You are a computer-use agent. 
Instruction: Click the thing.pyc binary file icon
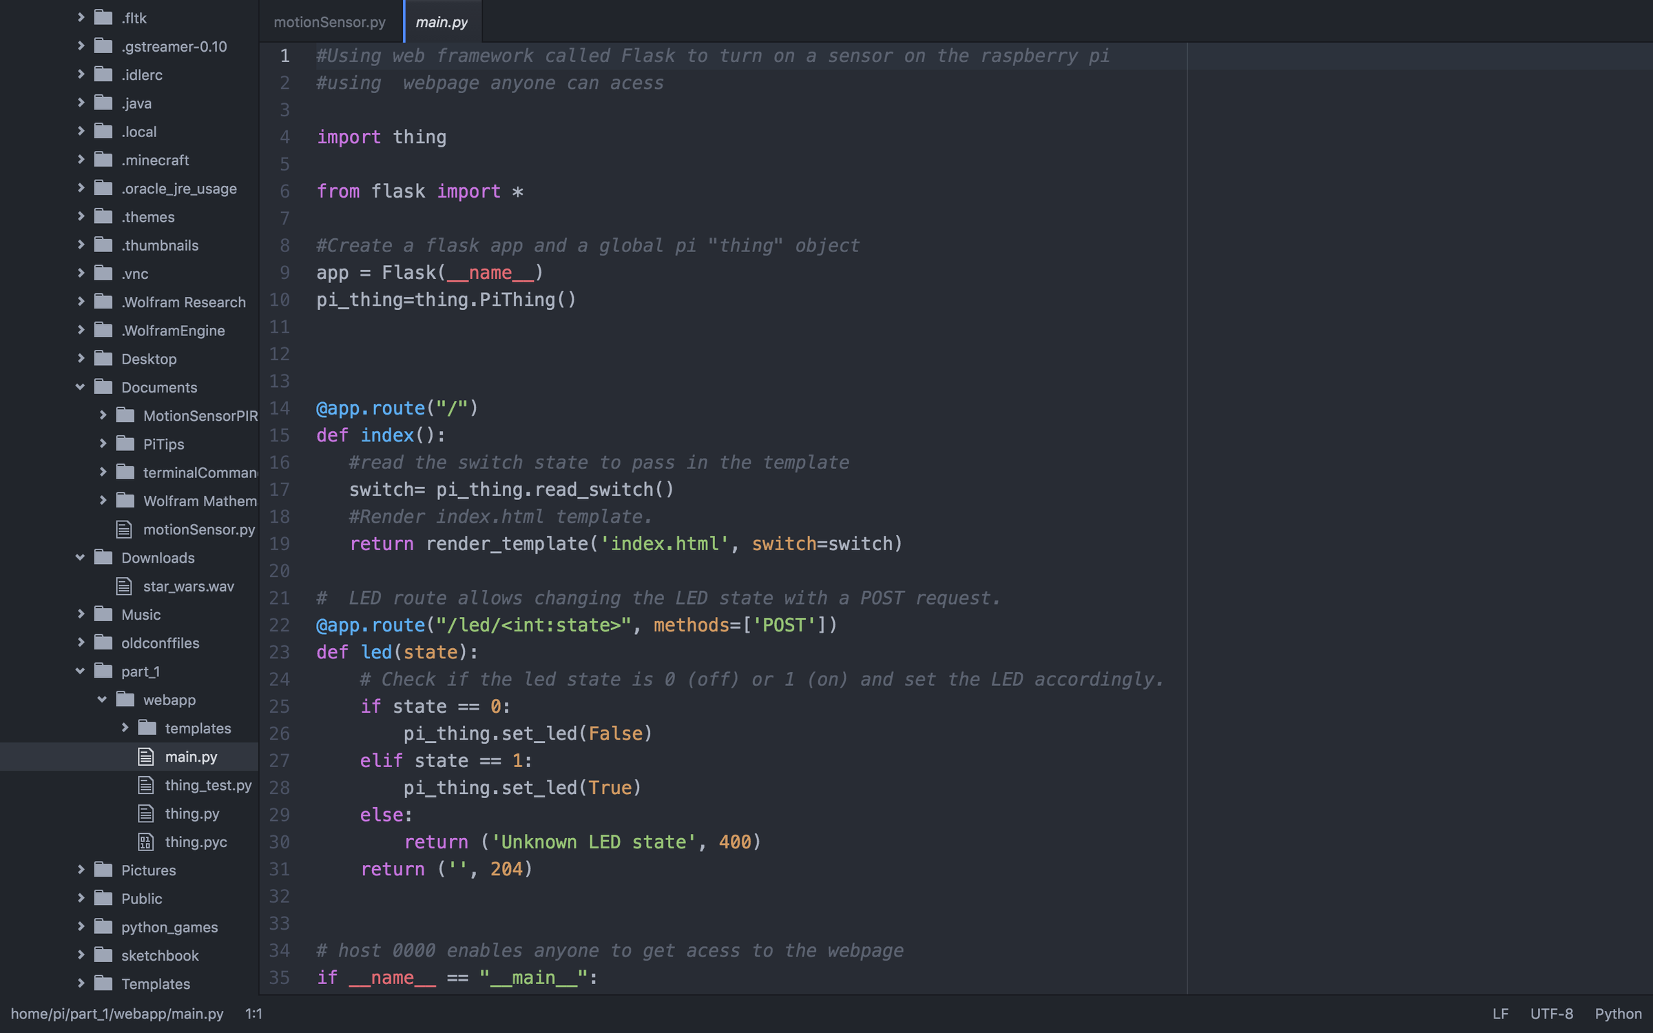point(145,842)
